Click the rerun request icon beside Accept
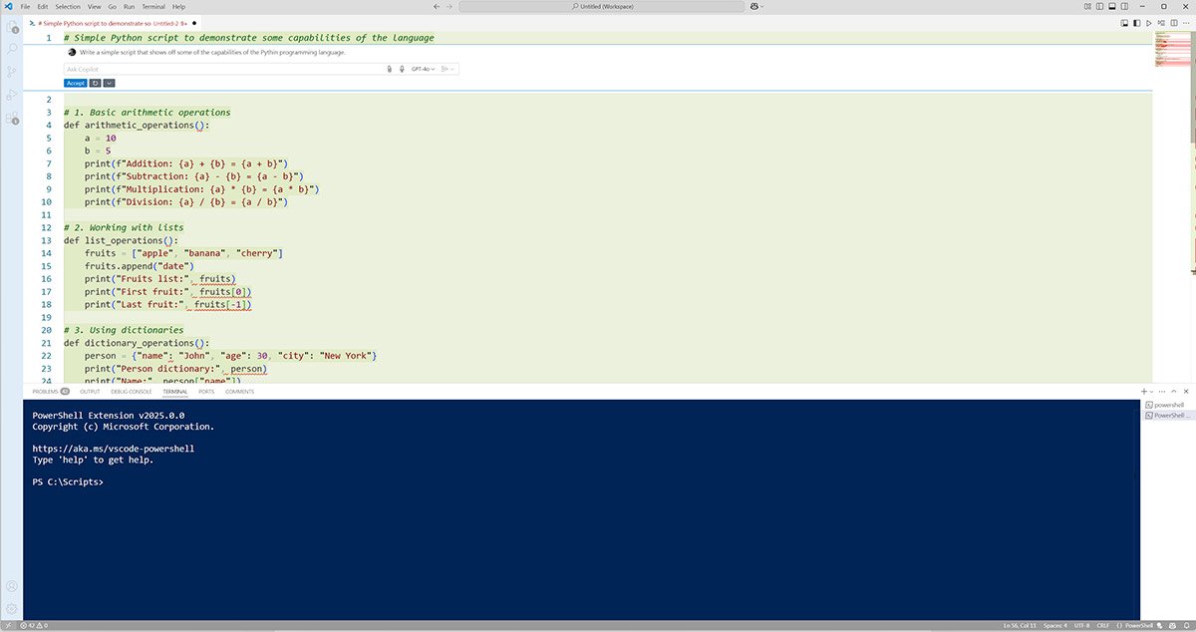The height and width of the screenshot is (632, 1196). click(95, 83)
